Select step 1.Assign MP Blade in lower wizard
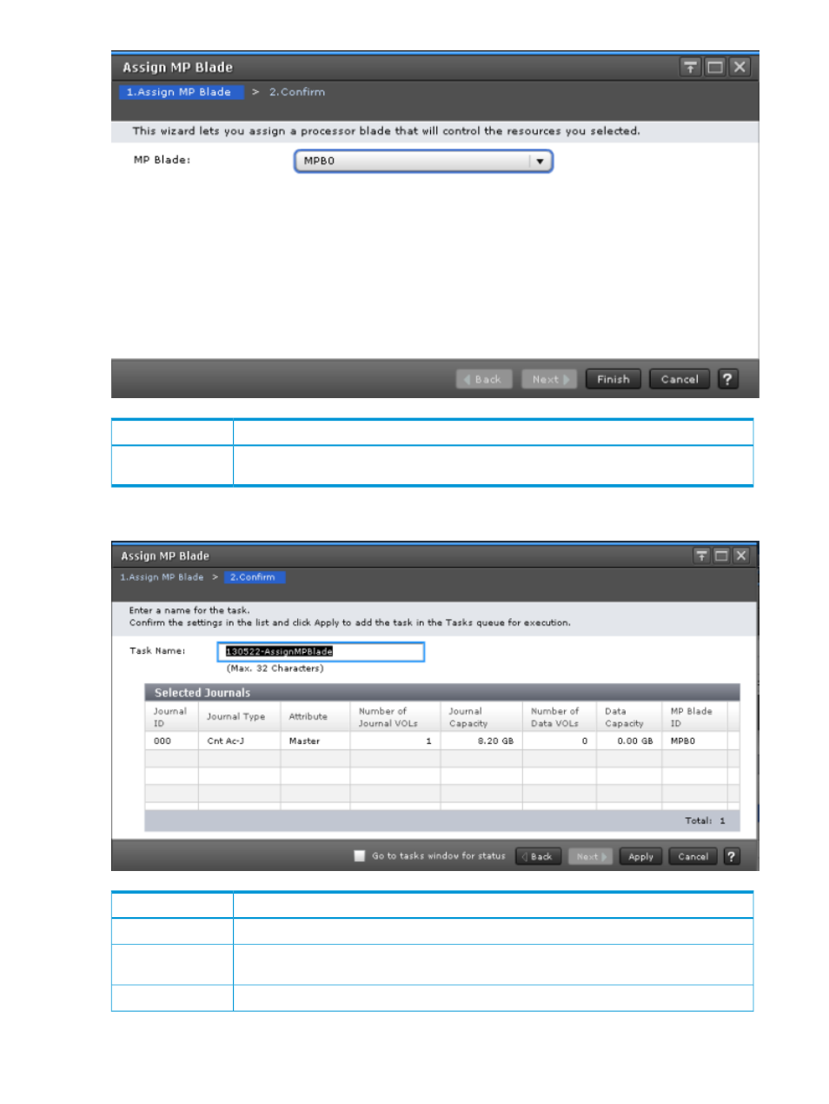Viewport: 829px width, 1104px height. [x=162, y=577]
